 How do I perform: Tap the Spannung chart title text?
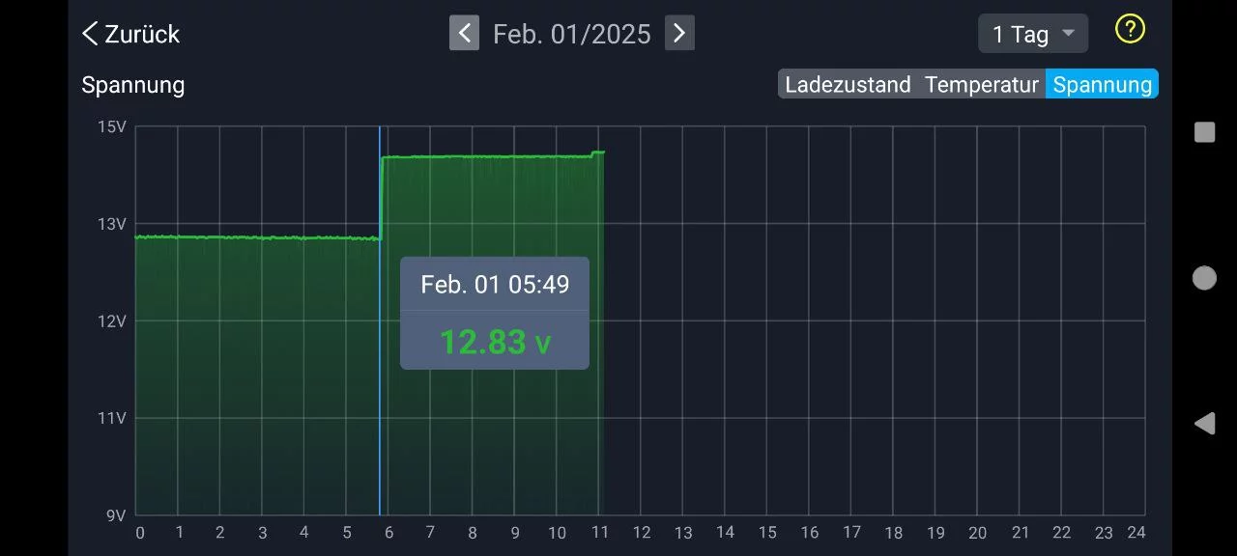click(x=132, y=85)
